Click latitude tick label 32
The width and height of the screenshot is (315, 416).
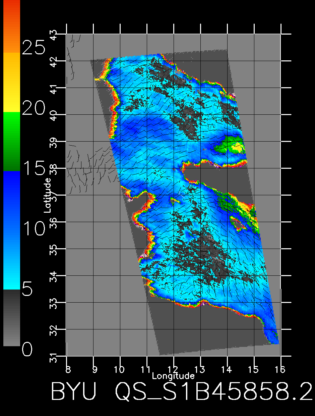pos(53,329)
